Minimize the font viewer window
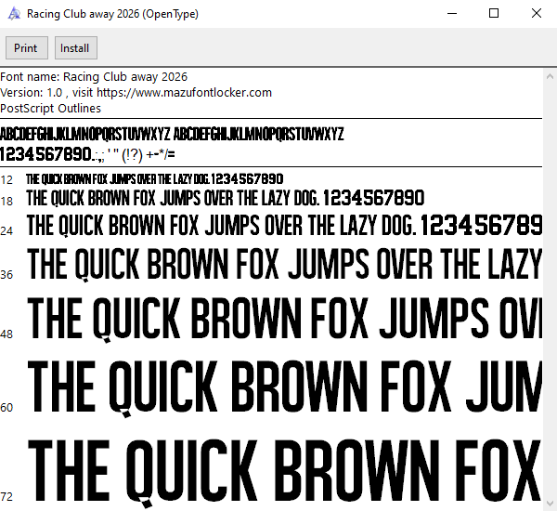The image size is (557, 511). [x=452, y=14]
